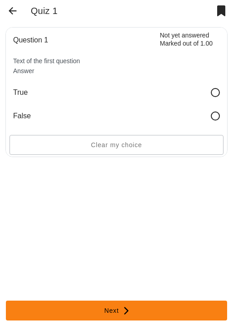233x325 pixels.
Task: Go back using the left arrow icon
Action: [x=13, y=11]
